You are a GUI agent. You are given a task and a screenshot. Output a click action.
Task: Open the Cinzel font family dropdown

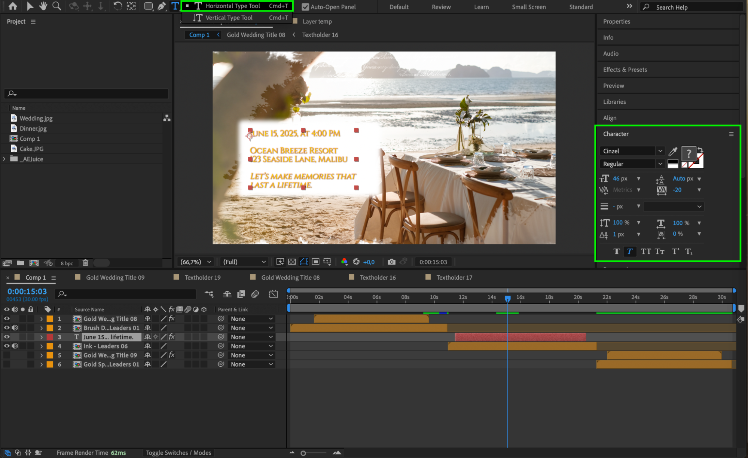click(660, 151)
